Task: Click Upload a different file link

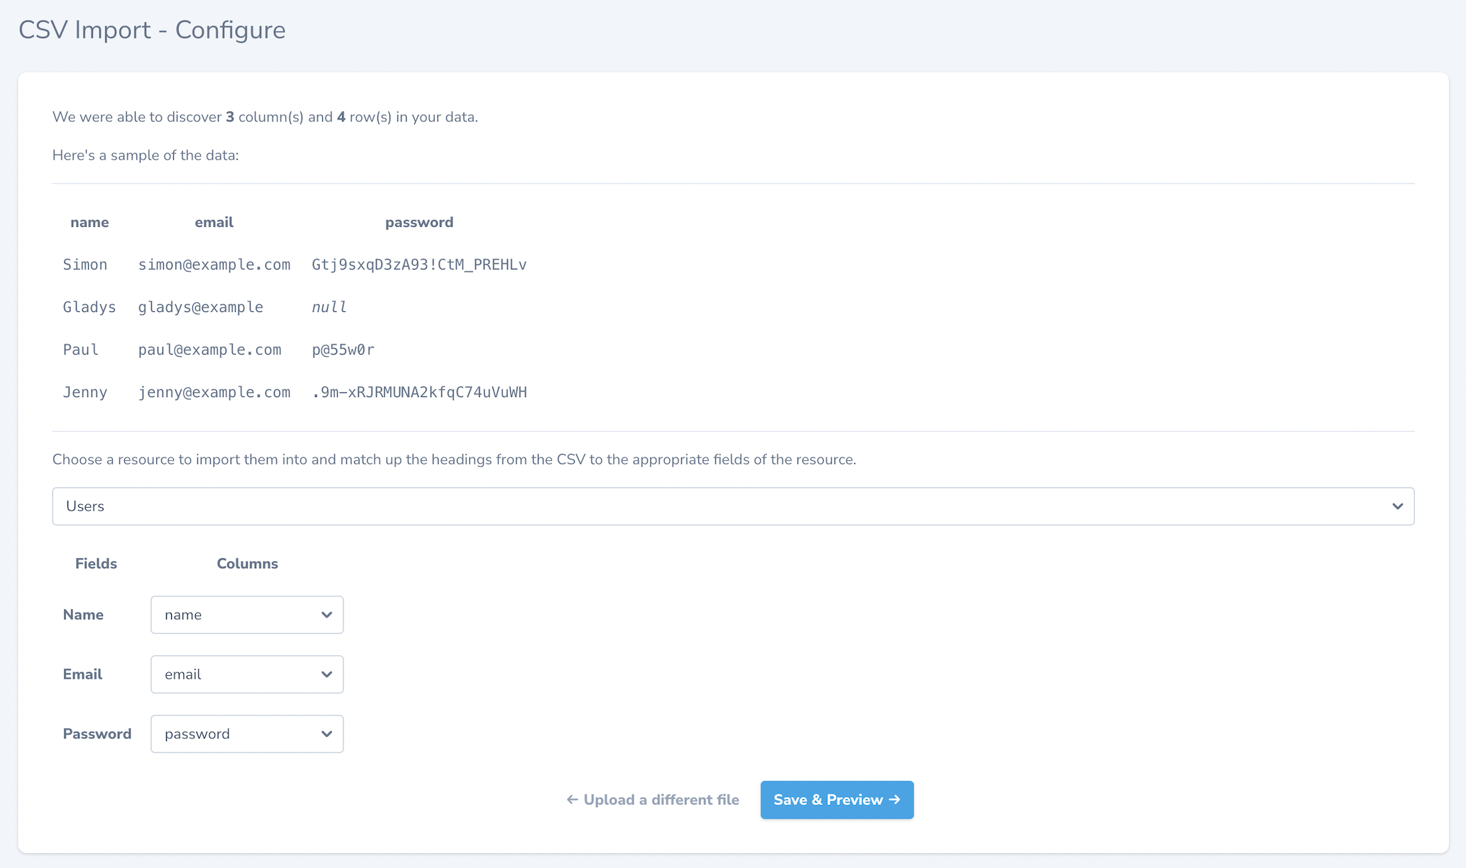Action: pyautogui.click(x=653, y=800)
